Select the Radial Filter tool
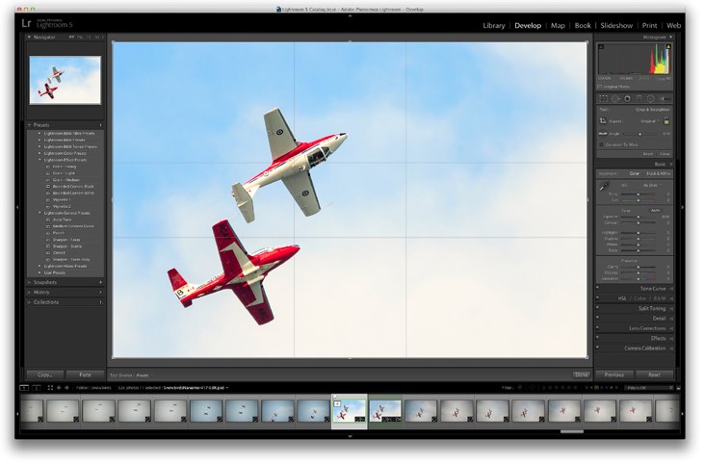Image resolution: width=704 pixels, height=465 pixels. pos(651,99)
